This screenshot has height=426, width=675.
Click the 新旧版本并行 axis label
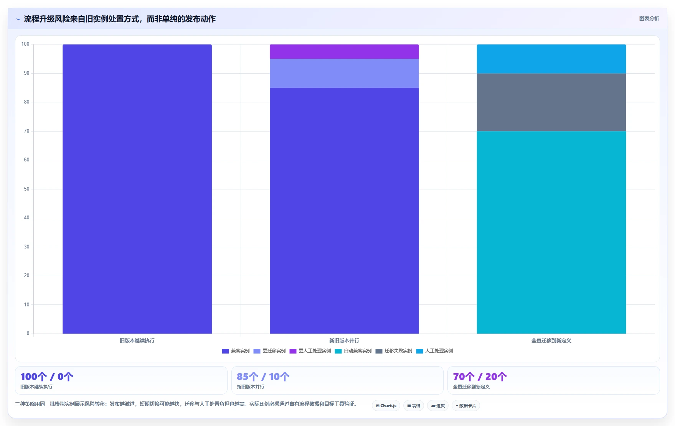tap(344, 340)
